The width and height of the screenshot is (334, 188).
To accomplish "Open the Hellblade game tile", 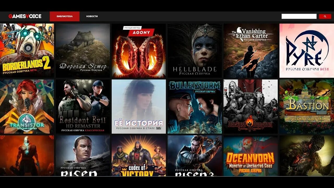I will click(195, 51).
